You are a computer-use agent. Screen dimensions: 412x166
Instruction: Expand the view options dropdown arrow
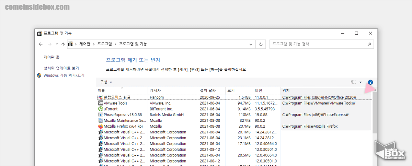click(360, 82)
